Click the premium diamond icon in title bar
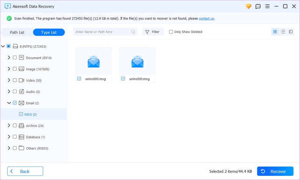 (248, 6)
